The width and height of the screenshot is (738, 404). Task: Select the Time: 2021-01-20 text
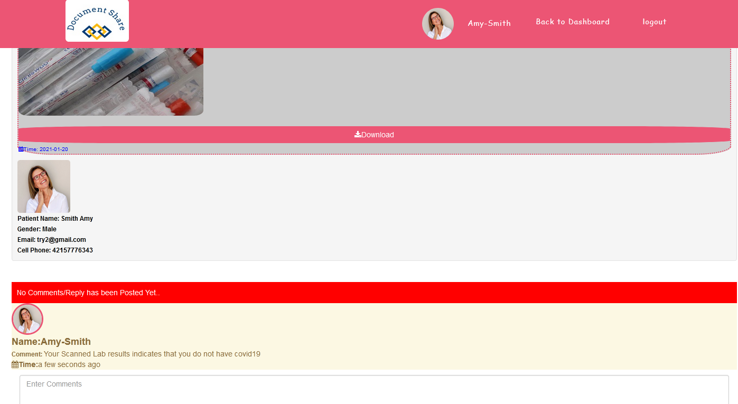coord(46,149)
